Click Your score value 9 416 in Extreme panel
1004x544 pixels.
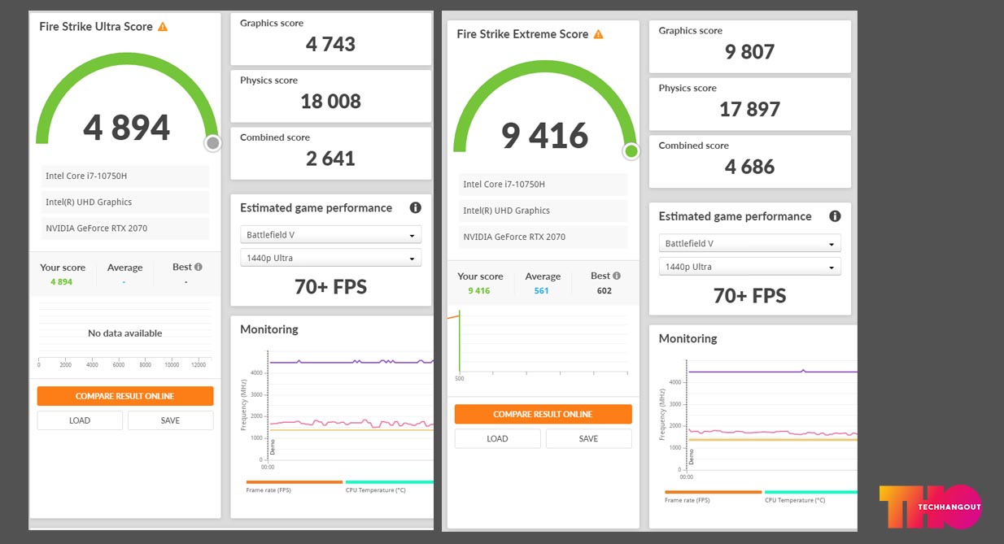(479, 290)
